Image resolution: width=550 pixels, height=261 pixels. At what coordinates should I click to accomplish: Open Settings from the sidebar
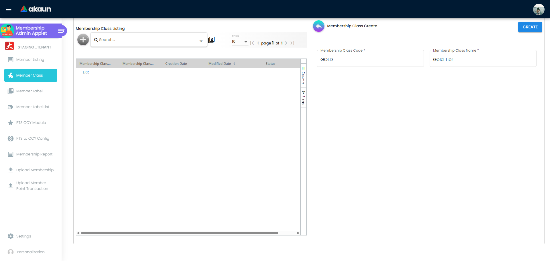tap(24, 236)
